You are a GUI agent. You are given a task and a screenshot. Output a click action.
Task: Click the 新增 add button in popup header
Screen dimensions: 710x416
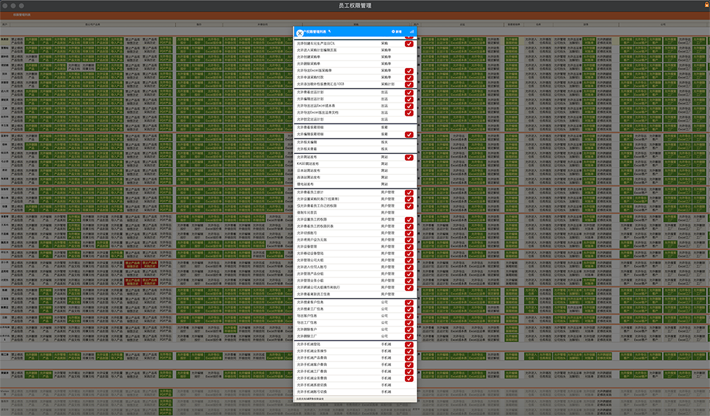tap(397, 32)
